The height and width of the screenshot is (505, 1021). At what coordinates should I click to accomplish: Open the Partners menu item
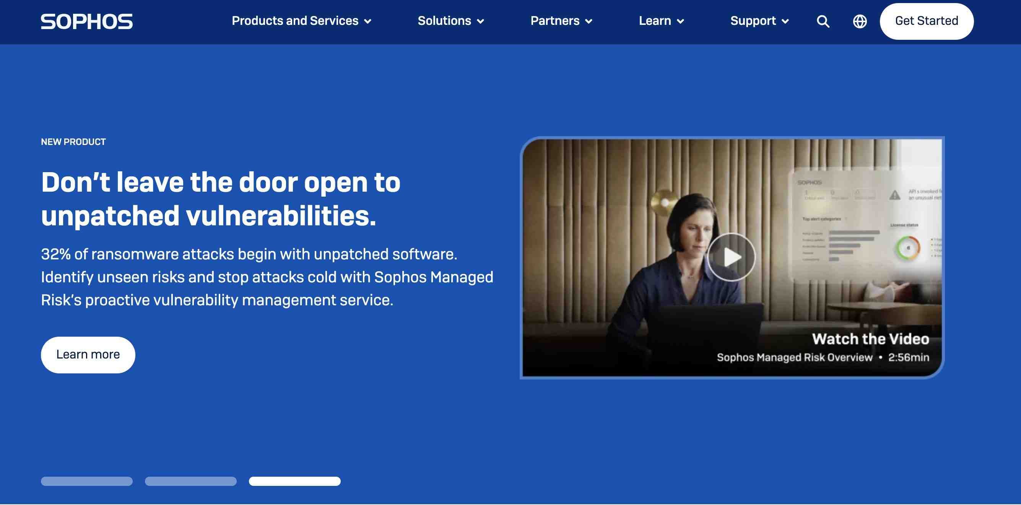coord(554,21)
